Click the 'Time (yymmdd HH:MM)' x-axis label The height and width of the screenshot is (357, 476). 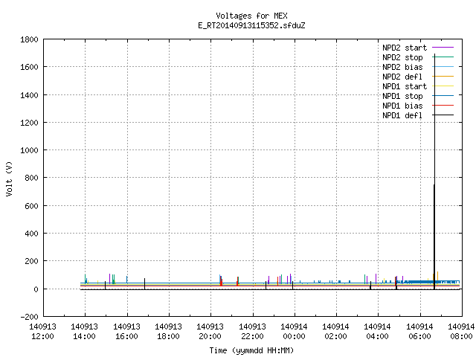[x=251, y=350]
